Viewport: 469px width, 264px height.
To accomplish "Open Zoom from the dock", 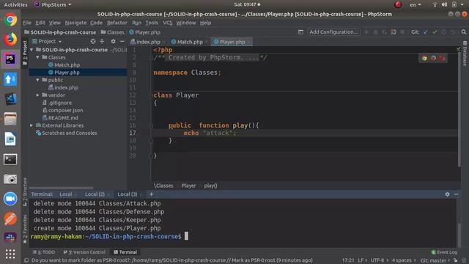I will (x=10, y=199).
